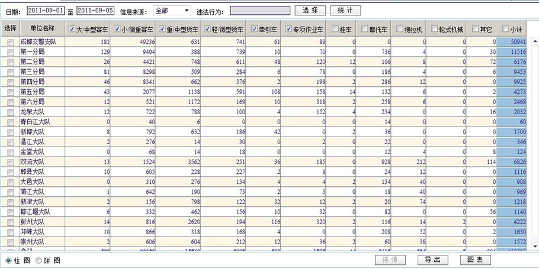Open the 信息来源 dropdown showing 全部
The image size is (539, 269).
coord(172,11)
